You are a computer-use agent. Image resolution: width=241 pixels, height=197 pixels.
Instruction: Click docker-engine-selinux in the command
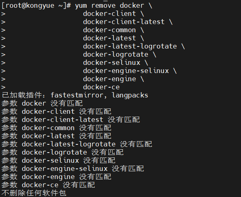click(x=126, y=71)
